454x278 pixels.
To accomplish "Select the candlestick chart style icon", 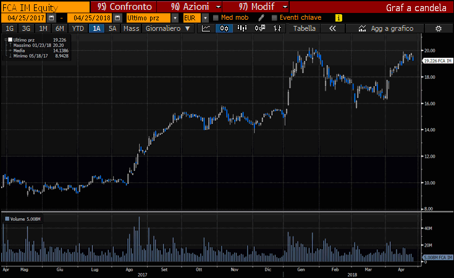I will coord(224,28).
